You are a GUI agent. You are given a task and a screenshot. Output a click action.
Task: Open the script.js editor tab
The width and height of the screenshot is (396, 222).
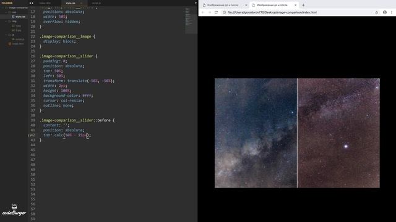tap(97, 3)
